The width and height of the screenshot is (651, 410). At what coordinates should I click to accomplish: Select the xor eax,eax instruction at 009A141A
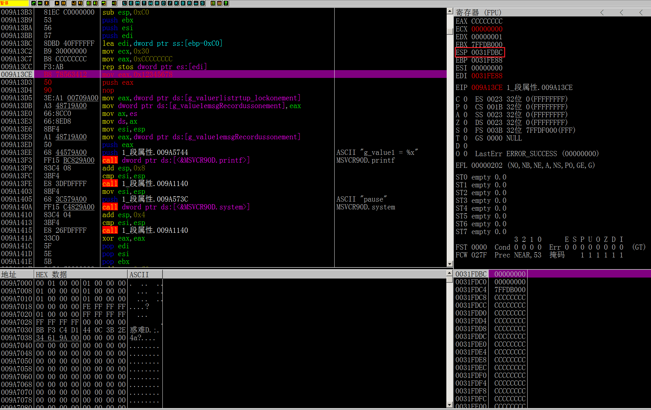pos(223,238)
